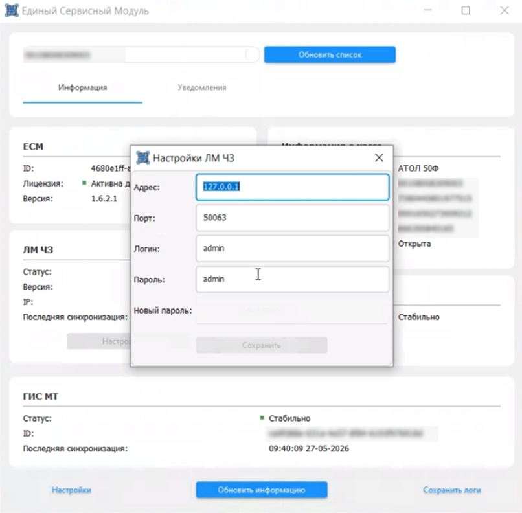The height and width of the screenshot is (513, 522).
Task: Close the Настройки ЛМ ЧЗ dialog
Action: pyautogui.click(x=379, y=157)
